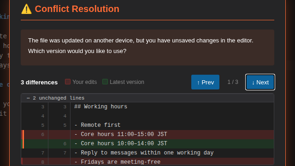This screenshot has width=295, height=166.
Task: Select the added line Core hours 10:00–14:00 JST
Action: pyautogui.click(x=147, y=143)
